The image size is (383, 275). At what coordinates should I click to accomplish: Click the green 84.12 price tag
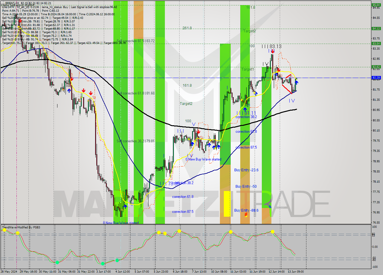376,28
